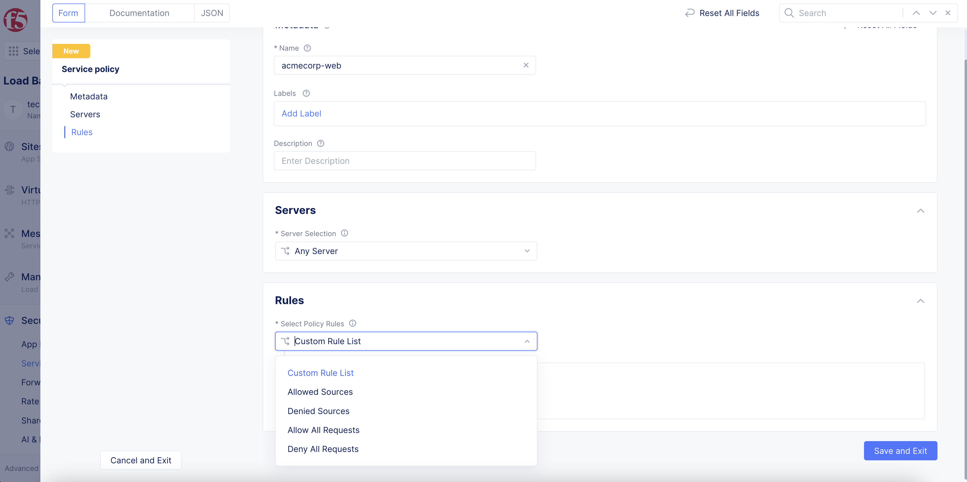Click the Name field help icon
The width and height of the screenshot is (967, 482).
pos(307,48)
